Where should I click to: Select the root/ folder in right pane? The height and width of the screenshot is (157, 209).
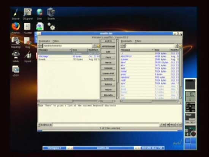(x=150, y=80)
